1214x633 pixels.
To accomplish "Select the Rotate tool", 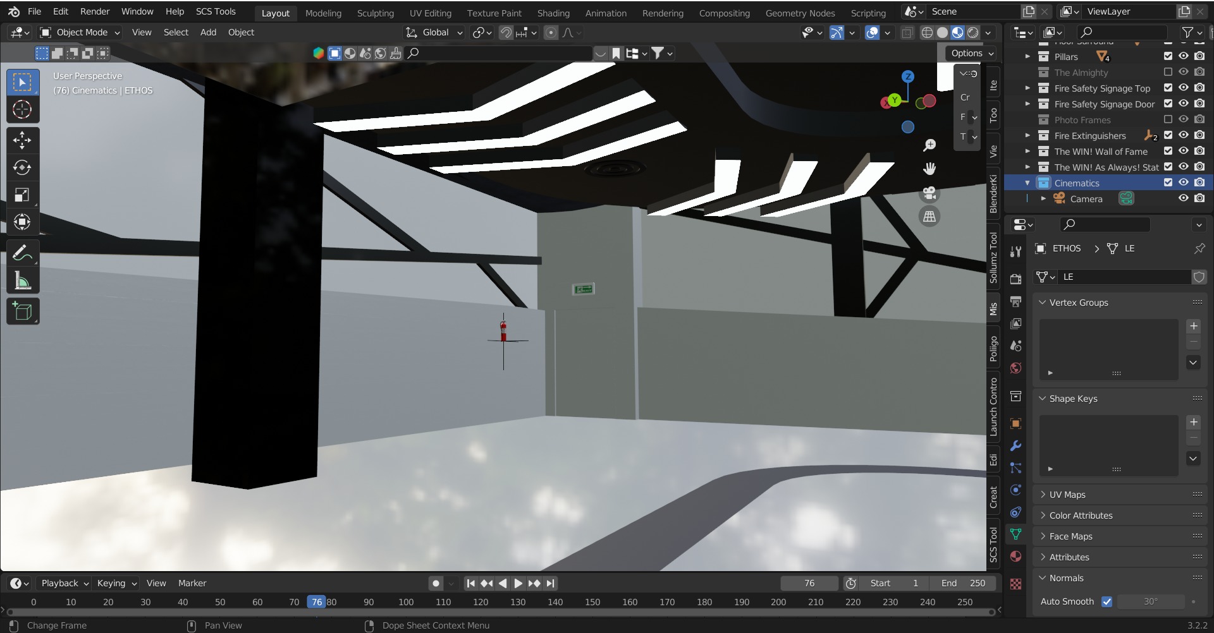I will pos(23,167).
